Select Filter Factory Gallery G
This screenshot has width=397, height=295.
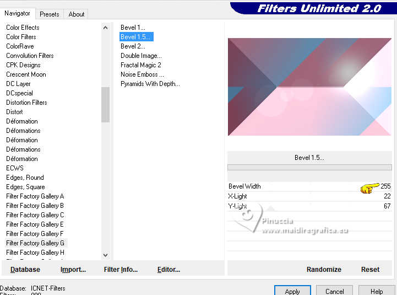click(x=35, y=243)
